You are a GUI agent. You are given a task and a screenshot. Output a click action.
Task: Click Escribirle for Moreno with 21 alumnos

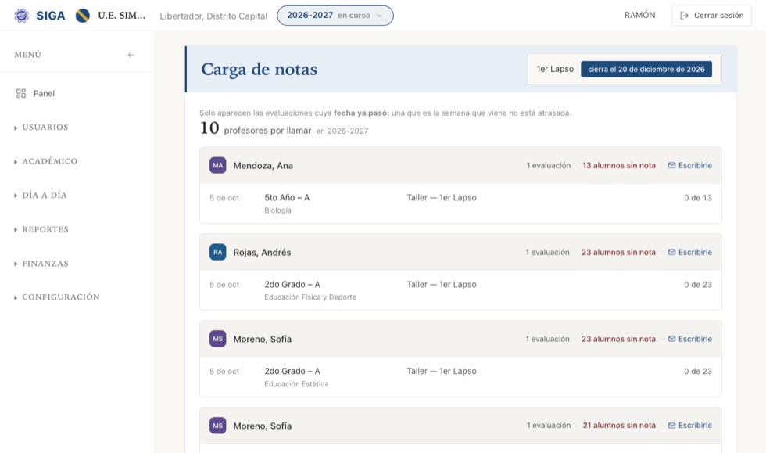tap(689, 425)
